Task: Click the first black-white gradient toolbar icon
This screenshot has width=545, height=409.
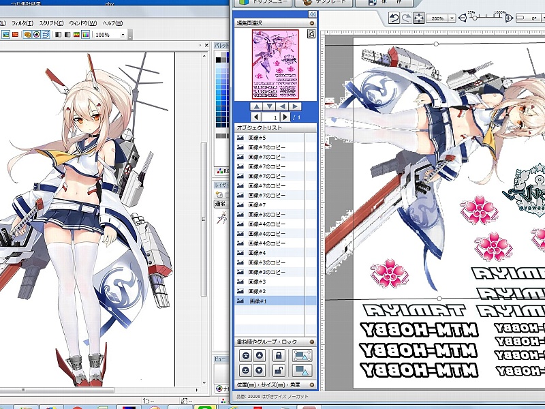Action: point(59,35)
